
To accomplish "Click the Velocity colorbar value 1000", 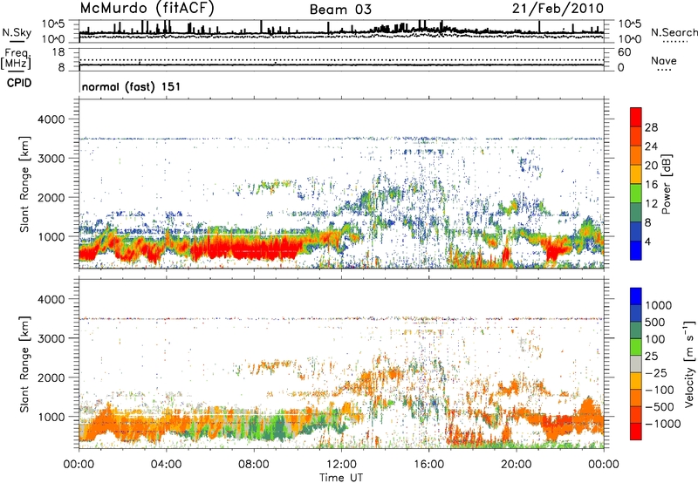I will [x=659, y=305].
